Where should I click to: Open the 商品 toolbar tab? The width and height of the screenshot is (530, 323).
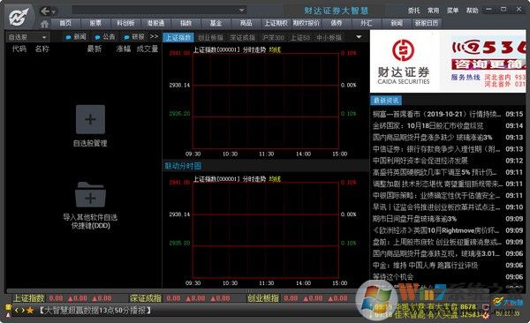246,23
